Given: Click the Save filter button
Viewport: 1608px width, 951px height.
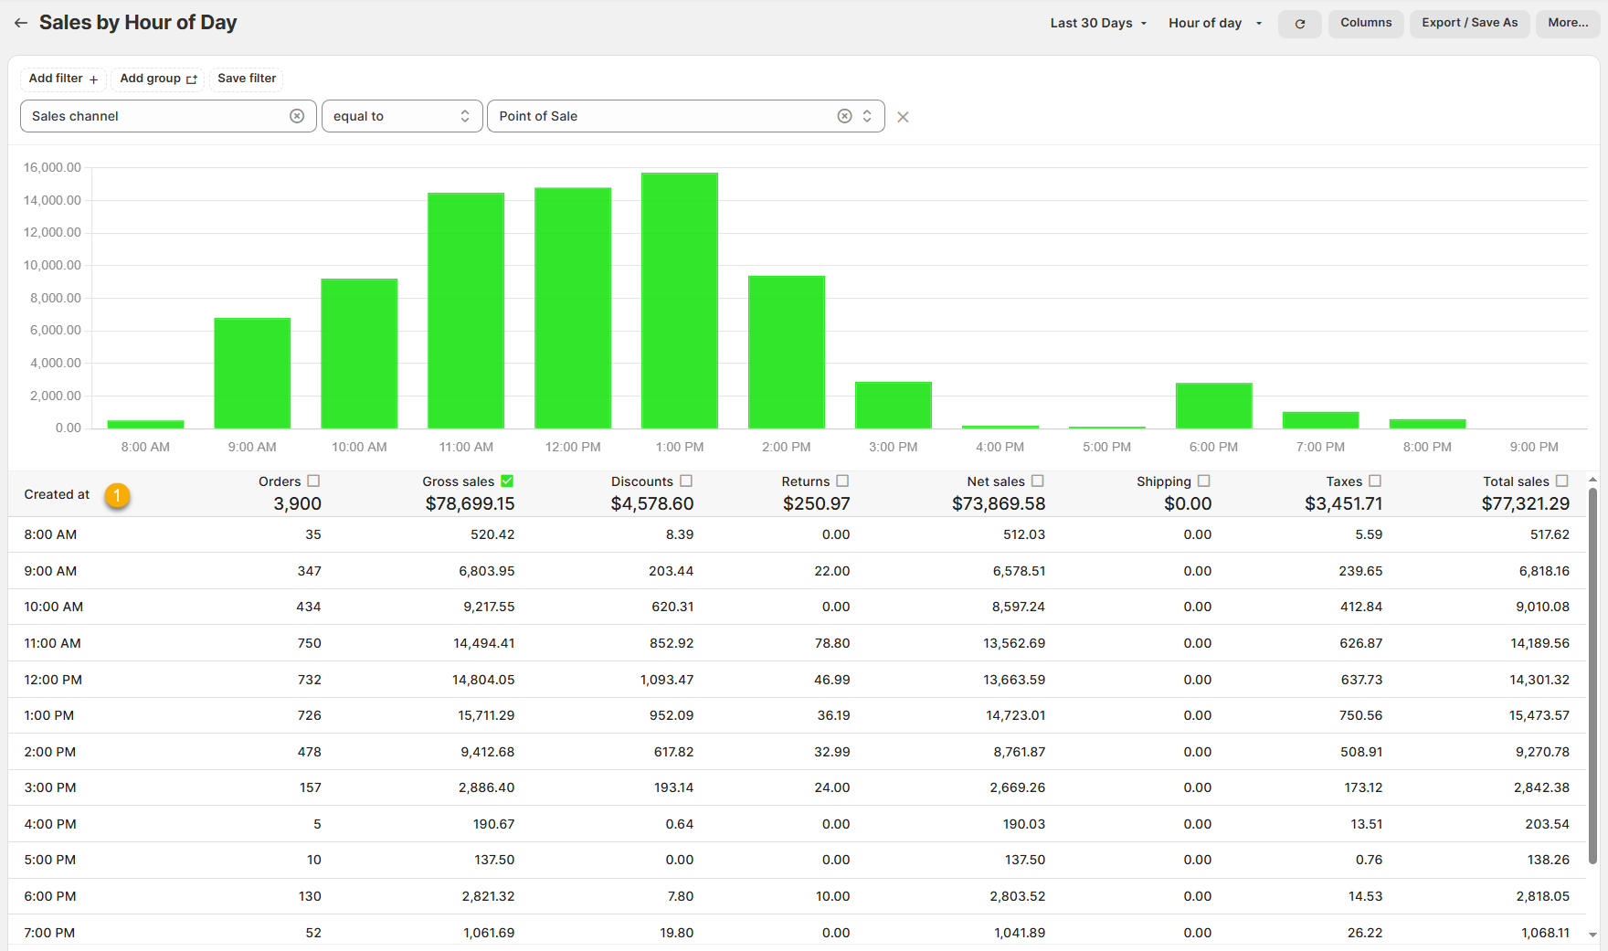Looking at the screenshot, I should [247, 79].
